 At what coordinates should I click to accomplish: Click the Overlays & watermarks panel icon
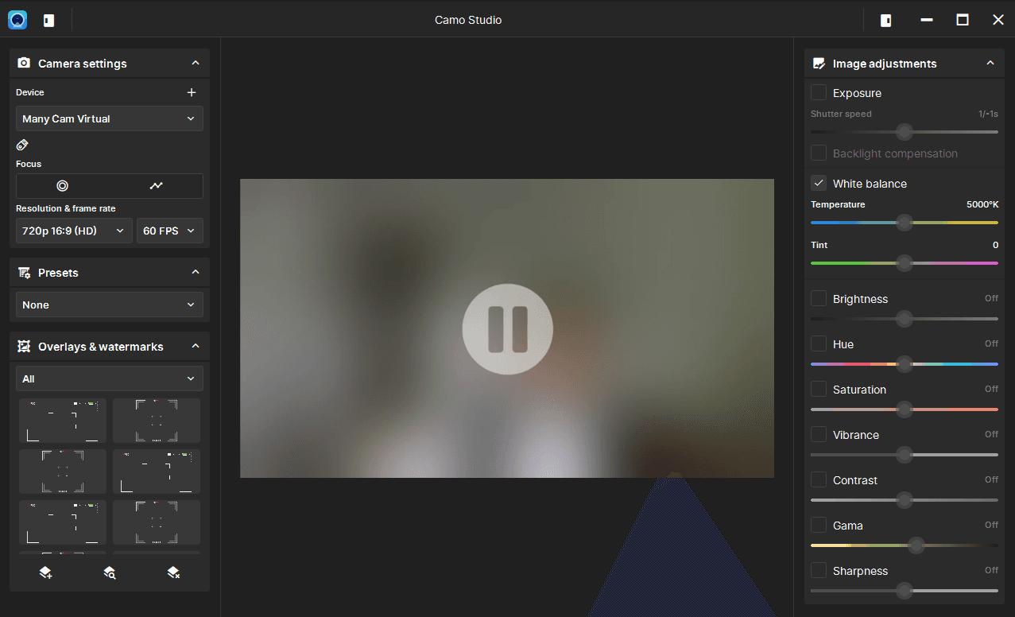coord(24,347)
